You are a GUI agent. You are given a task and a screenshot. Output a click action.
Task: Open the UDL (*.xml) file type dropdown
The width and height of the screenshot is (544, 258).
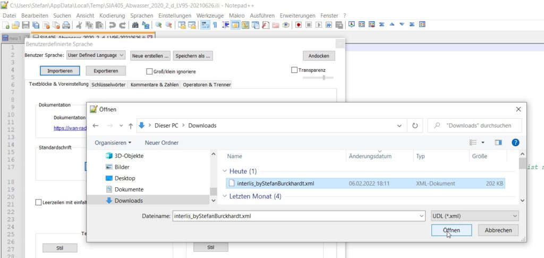point(475,216)
